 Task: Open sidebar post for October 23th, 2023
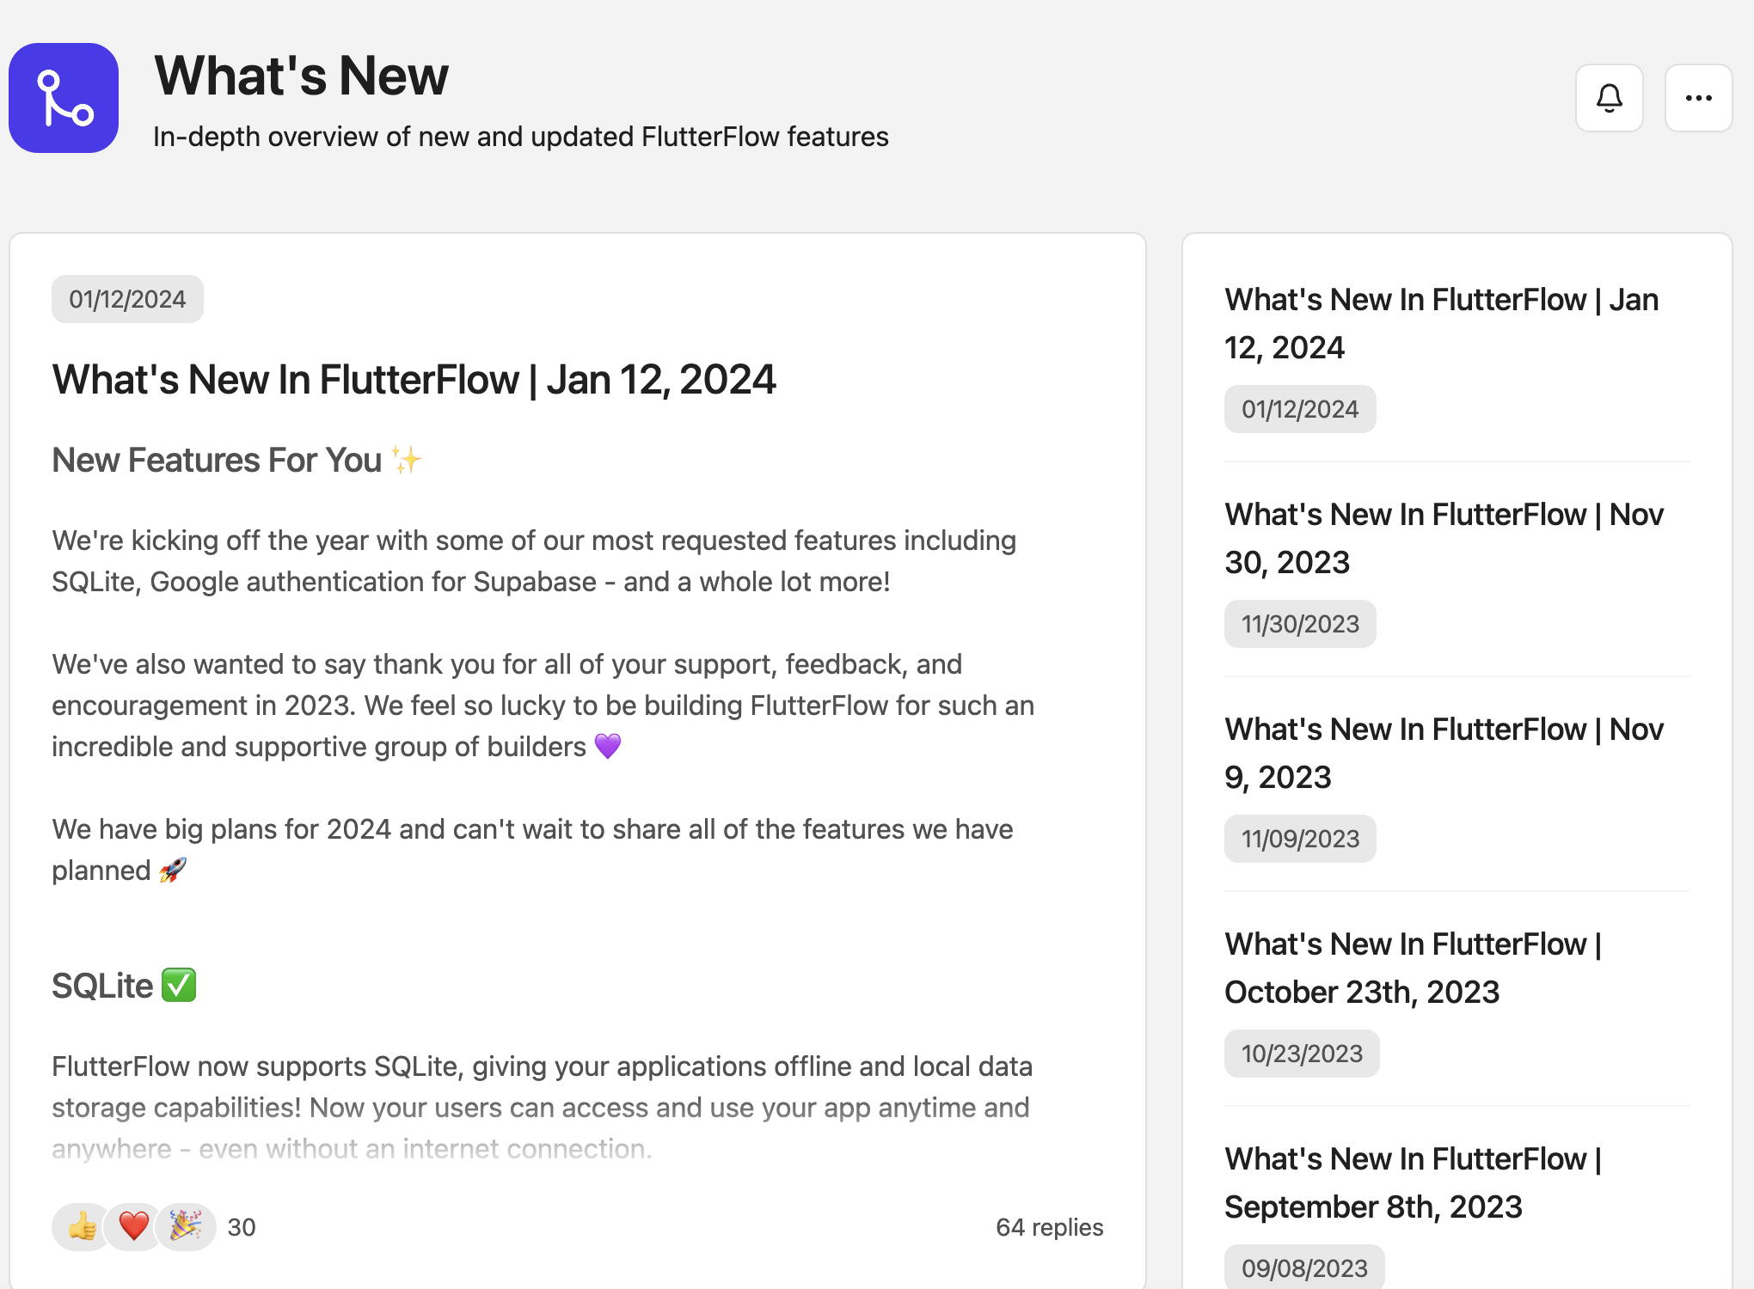click(1413, 968)
